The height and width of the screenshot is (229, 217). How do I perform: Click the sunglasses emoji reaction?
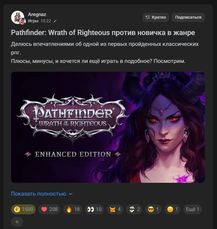point(153,209)
